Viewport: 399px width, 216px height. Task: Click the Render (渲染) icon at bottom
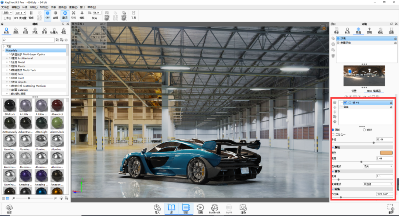[x=243, y=209]
